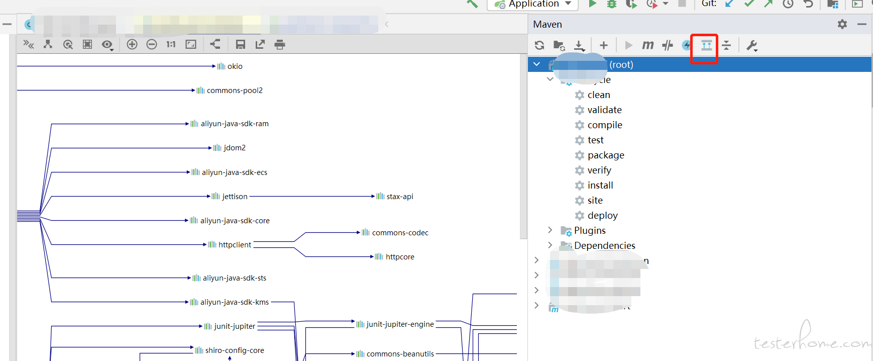Expand the Plugins node

point(550,230)
